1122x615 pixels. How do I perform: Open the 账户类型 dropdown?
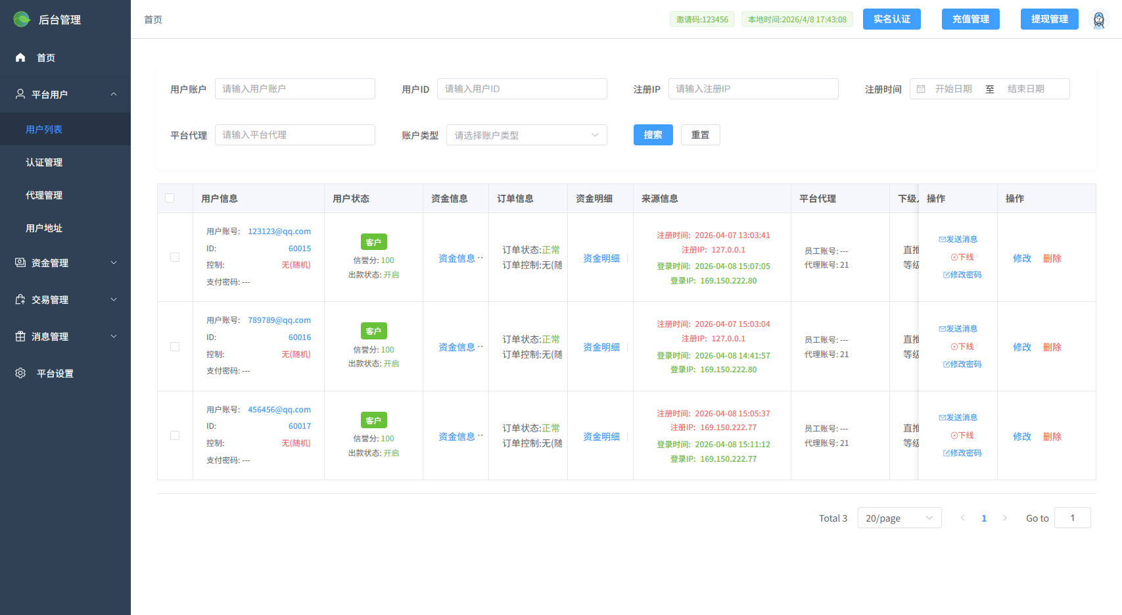pyautogui.click(x=526, y=135)
